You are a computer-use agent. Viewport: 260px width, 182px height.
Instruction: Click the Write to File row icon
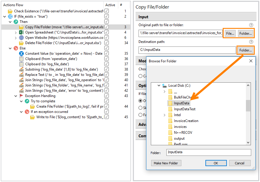click(x=32, y=117)
